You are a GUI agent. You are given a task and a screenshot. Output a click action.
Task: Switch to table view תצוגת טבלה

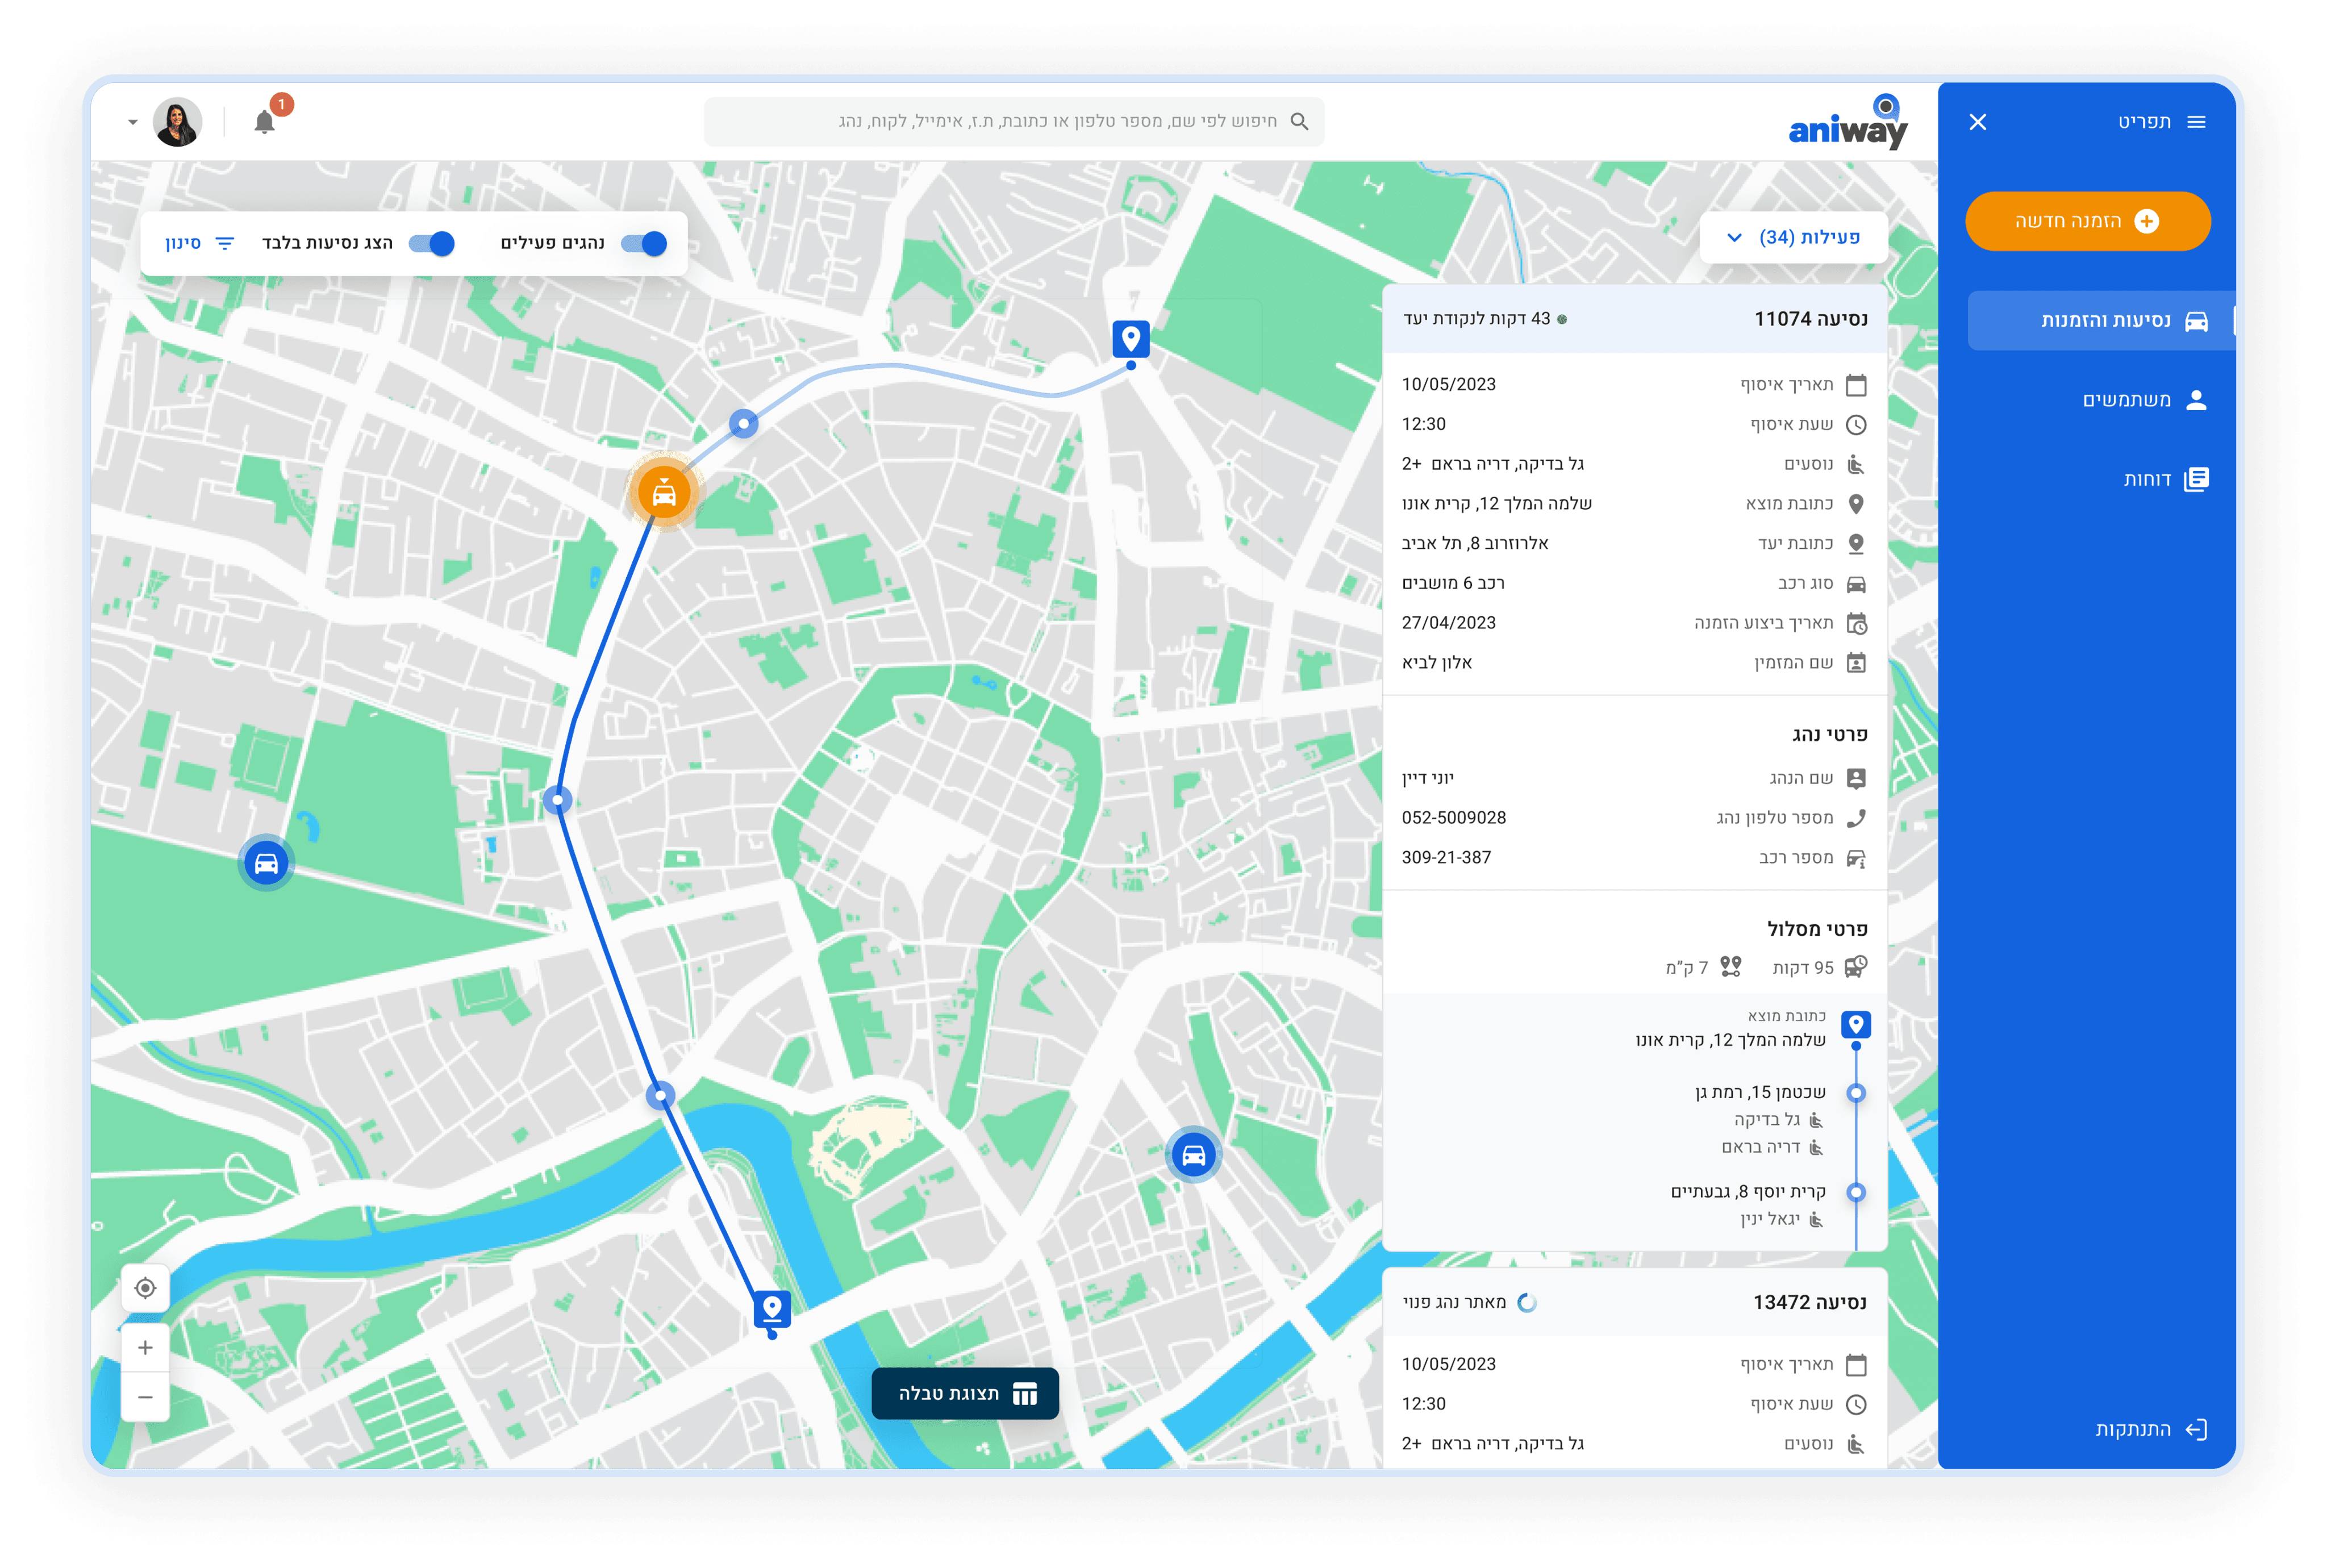[965, 1393]
